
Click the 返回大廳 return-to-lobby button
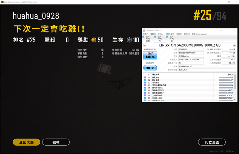(26, 142)
